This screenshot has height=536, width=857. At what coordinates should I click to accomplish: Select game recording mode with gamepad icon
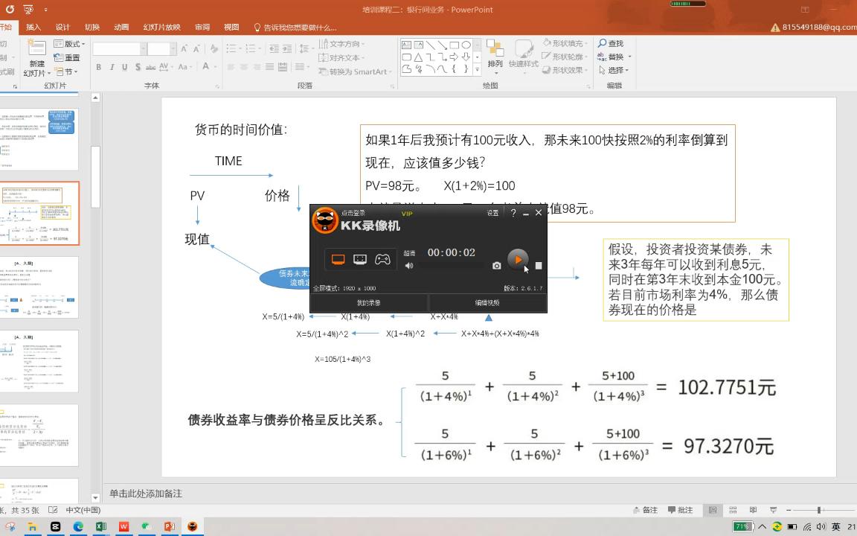click(x=381, y=258)
